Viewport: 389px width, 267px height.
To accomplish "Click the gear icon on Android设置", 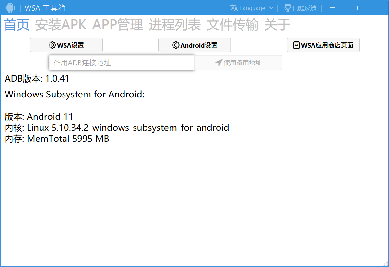I will pyautogui.click(x=176, y=45).
